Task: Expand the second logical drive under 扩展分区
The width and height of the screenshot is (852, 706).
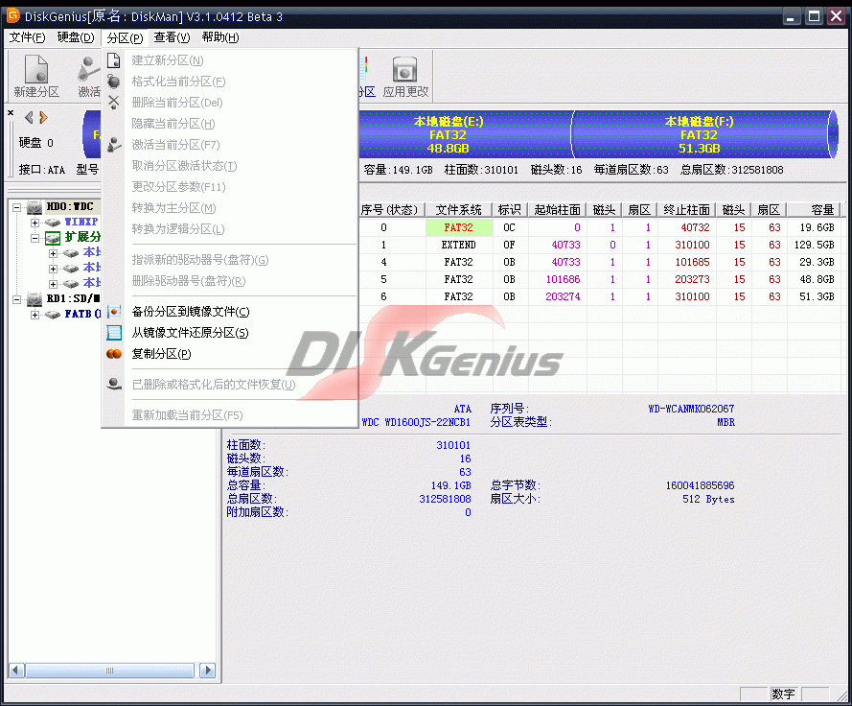Action: pos(53,269)
